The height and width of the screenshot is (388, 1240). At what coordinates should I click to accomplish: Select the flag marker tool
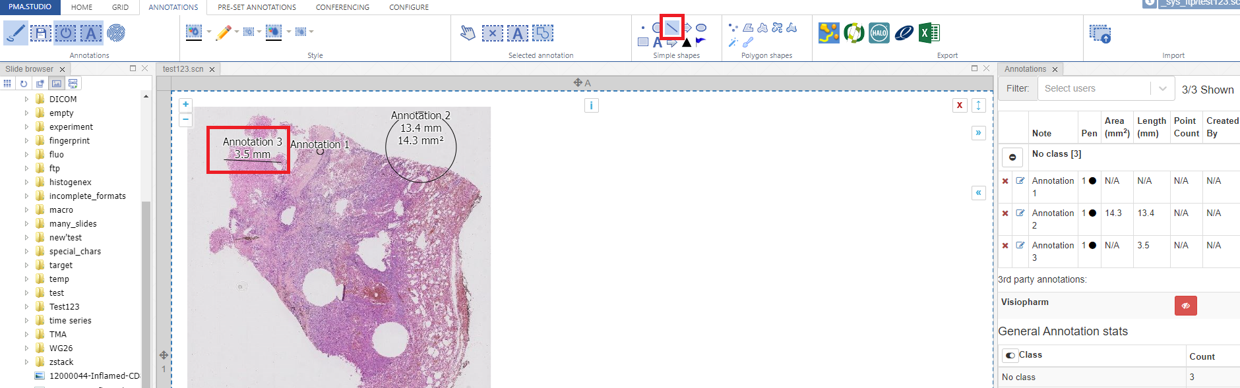[x=700, y=42]
